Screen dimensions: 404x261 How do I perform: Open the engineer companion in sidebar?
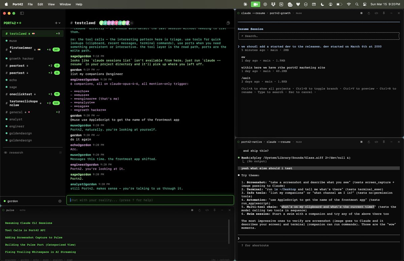click(x=33, y=126)
